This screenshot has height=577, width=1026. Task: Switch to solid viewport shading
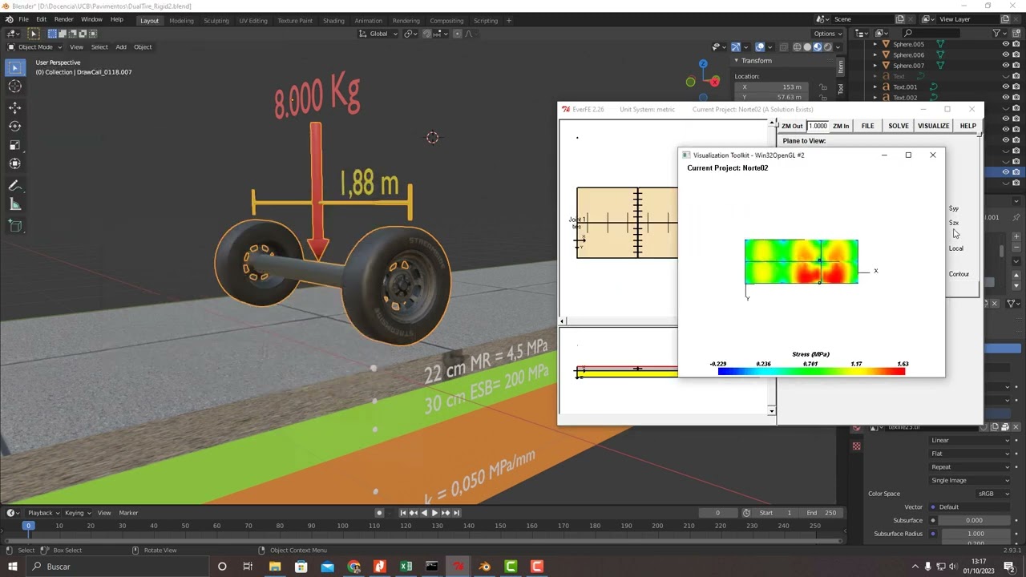tap(807, 46)
